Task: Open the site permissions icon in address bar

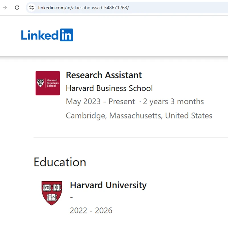Action: (31, 8)
